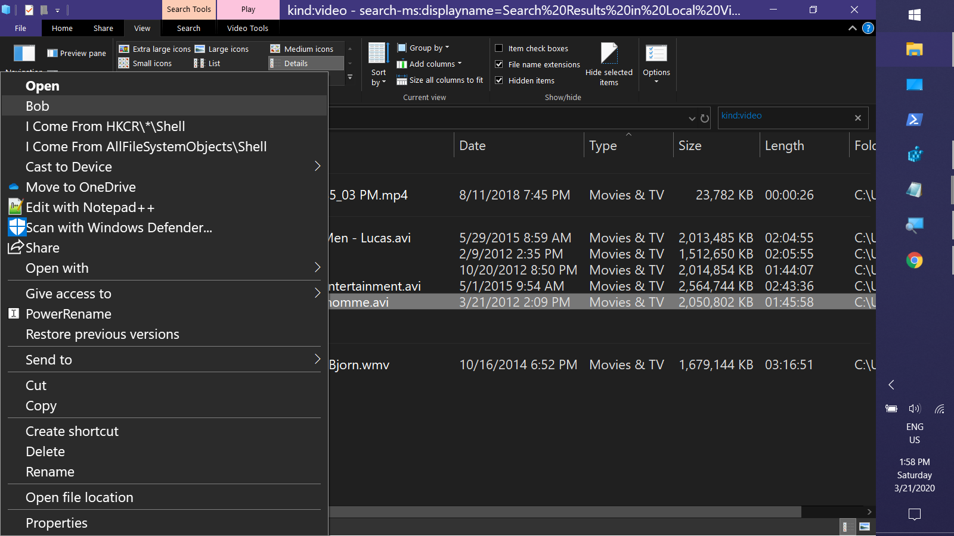Open the View ribbon tab
Screen dimensions: 954x536
click(x=142, y=28)
